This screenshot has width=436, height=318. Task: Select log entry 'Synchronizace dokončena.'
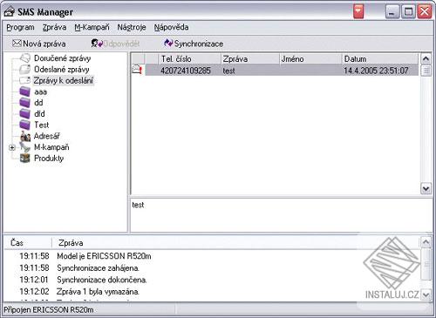click(102, 280)
